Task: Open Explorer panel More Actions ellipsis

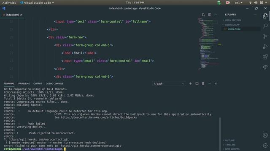Action: (255, 15)
